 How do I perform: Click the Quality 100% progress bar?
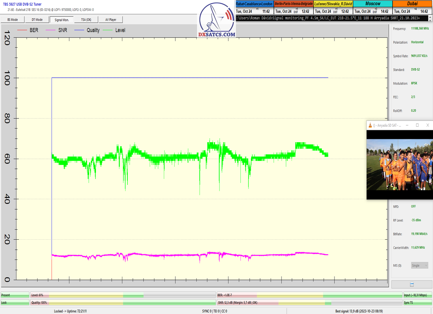tap(123, 302)
